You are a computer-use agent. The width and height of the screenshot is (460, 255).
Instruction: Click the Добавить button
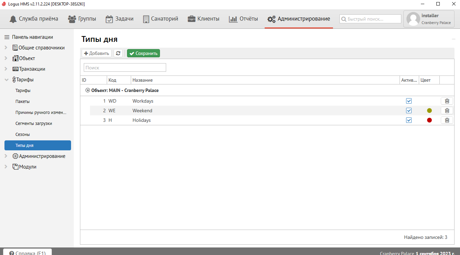[x=97, y=53]
